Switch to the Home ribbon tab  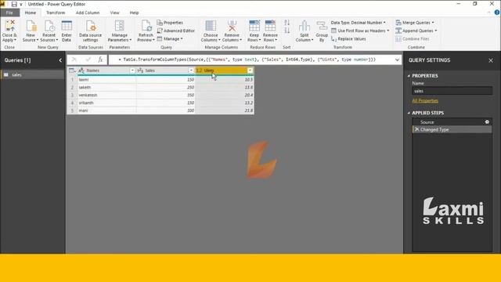[x=31, y=13]
